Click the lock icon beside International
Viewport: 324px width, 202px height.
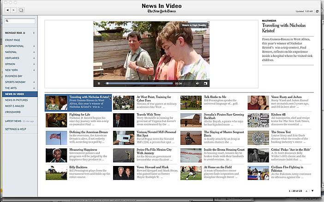click(x=34, y=46)
